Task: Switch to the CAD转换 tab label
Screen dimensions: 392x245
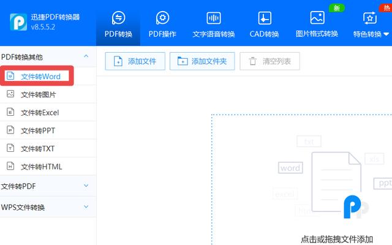Action: pos(264,34)
